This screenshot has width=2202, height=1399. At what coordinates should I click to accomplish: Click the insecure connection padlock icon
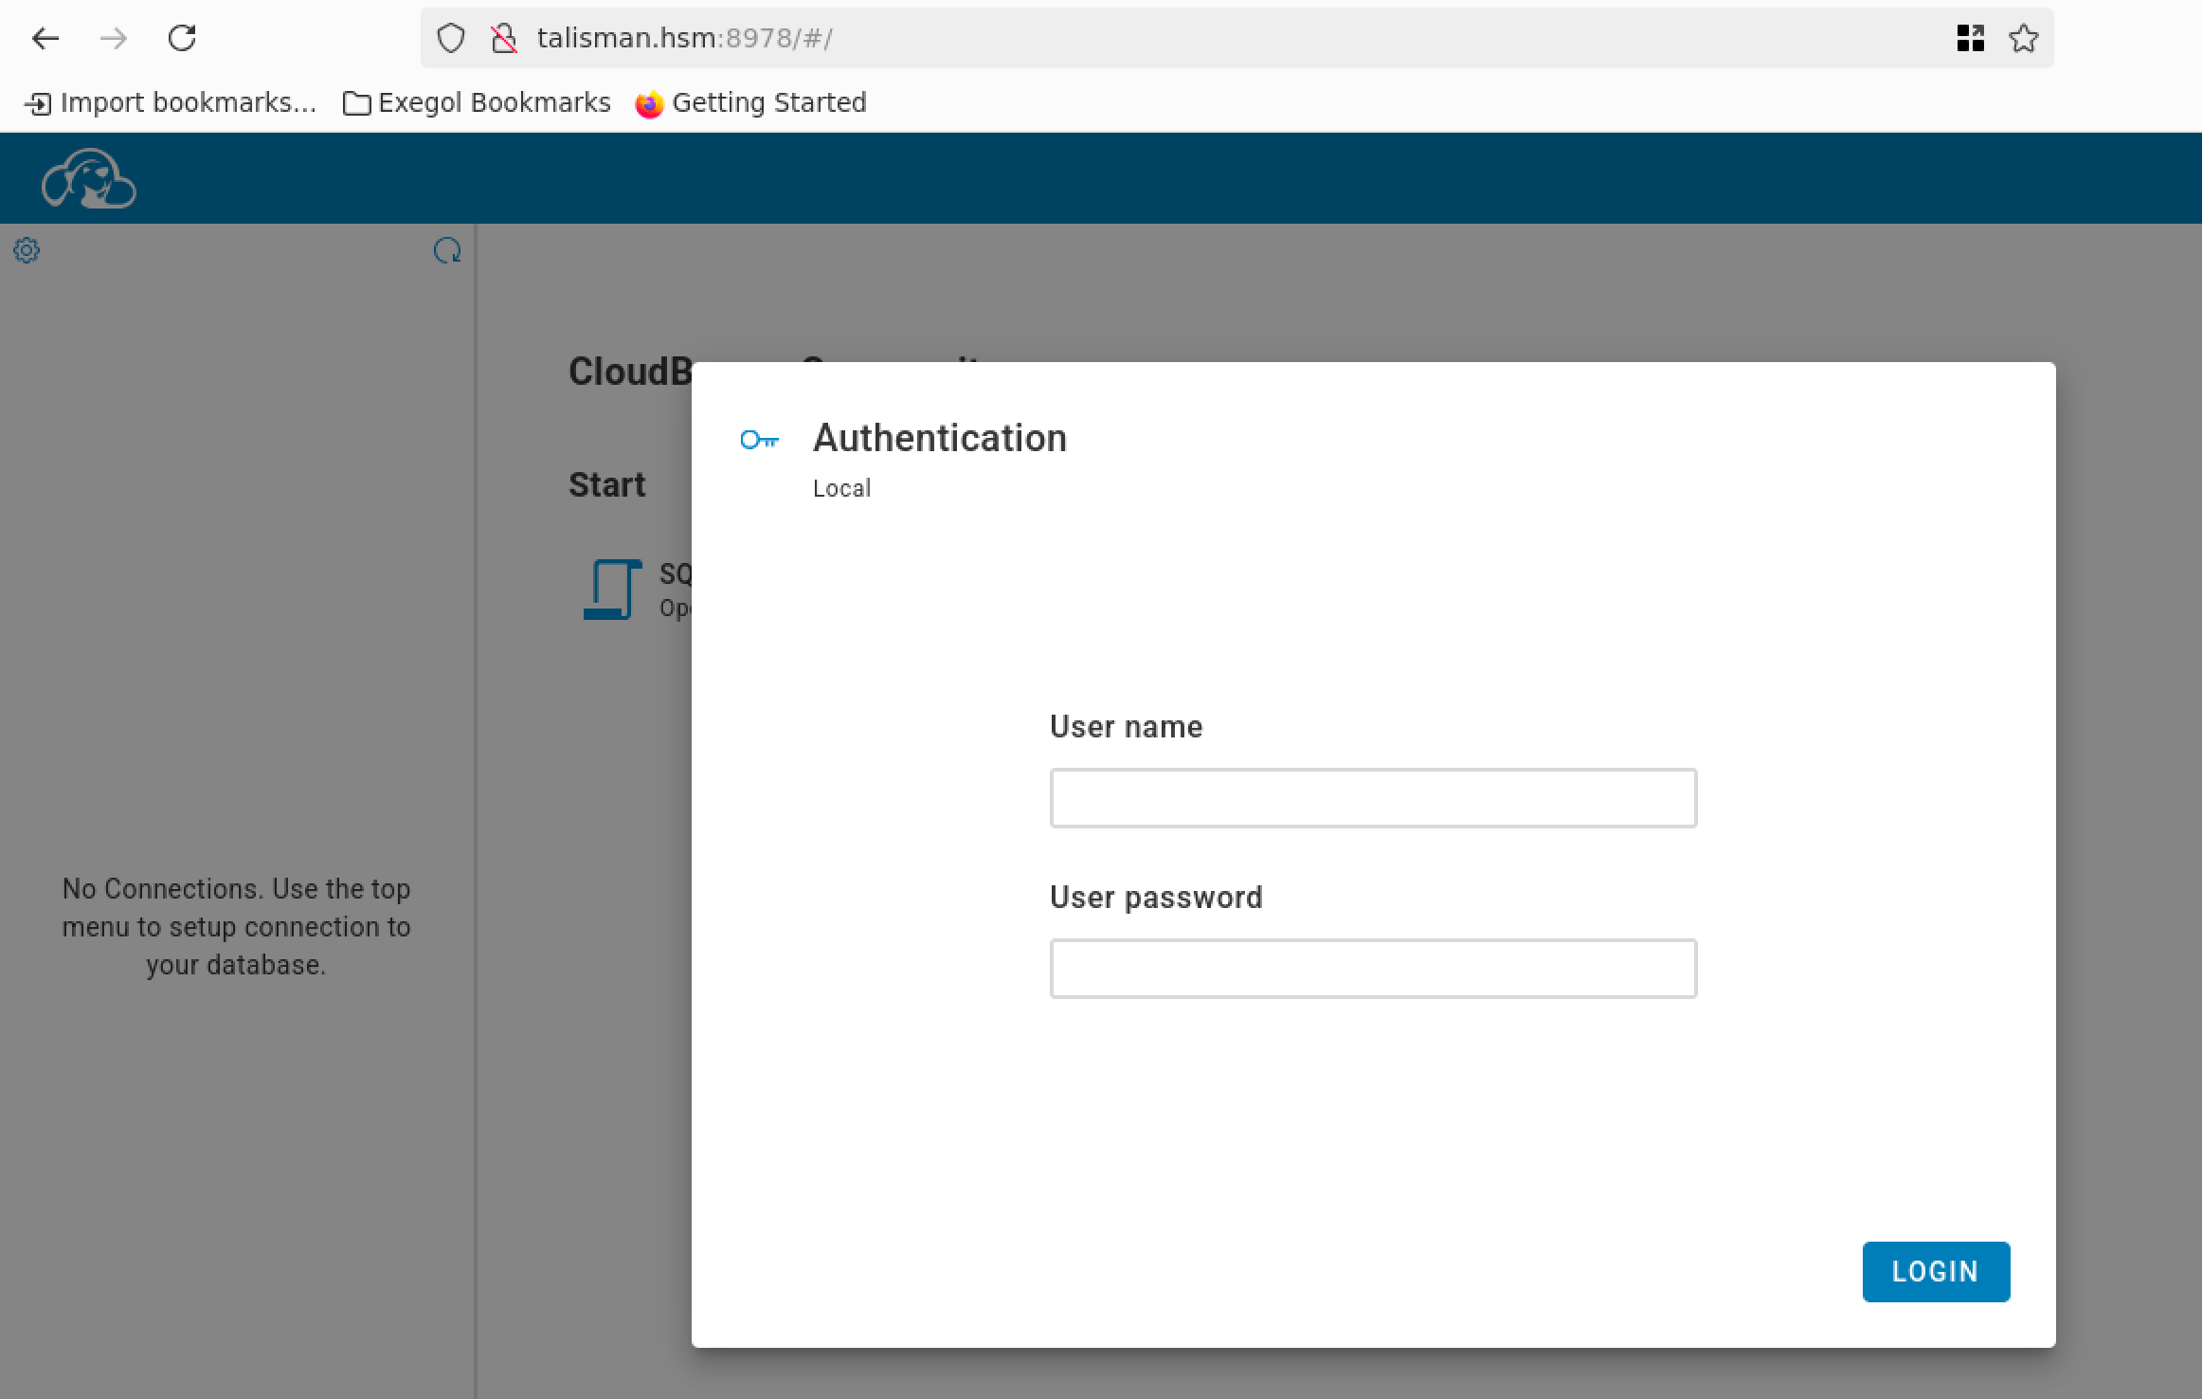[504, 38]
